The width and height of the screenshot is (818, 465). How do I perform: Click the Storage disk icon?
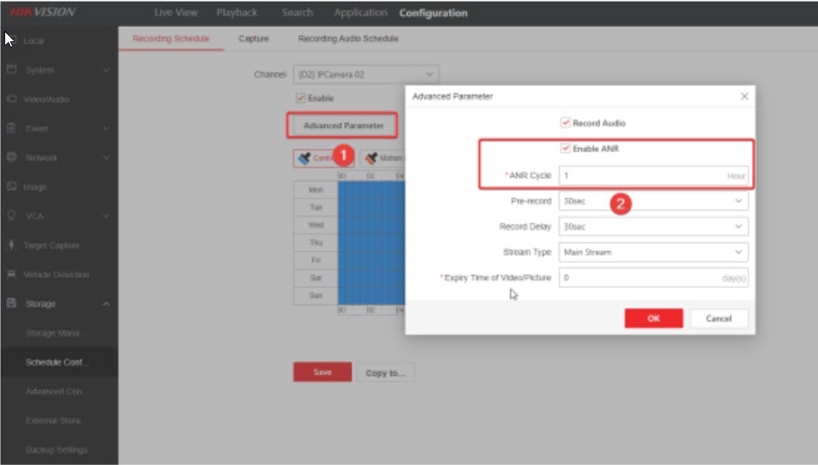(12, 303)
